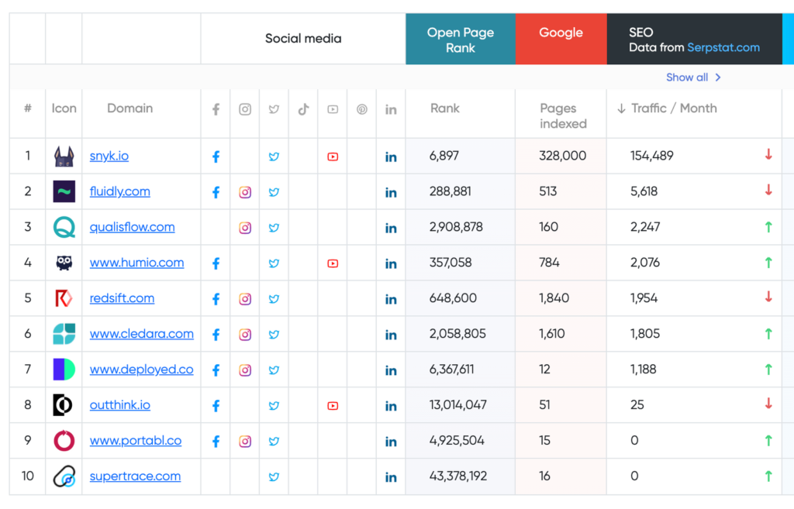This screenshot has height=509, width=794.
Task: Select the Google header tab
Action: [561, 39]
